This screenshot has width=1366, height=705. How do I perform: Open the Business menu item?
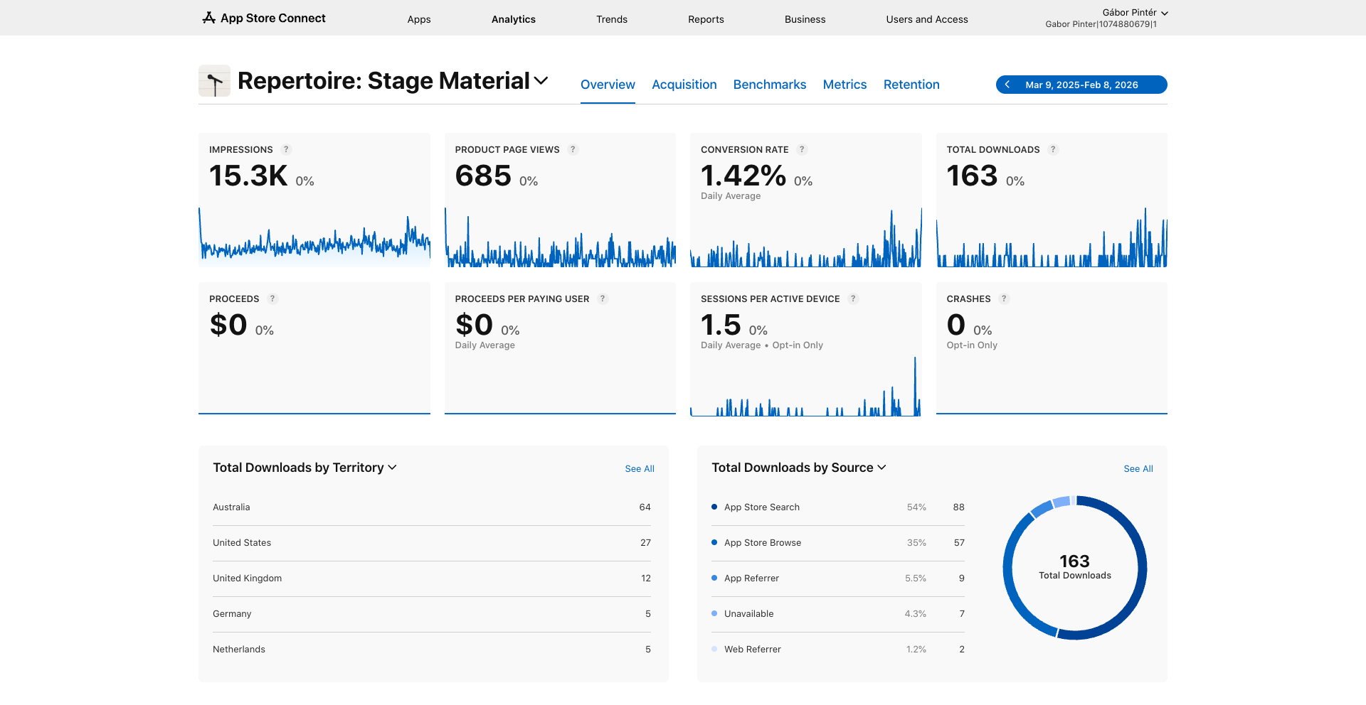coord(805,19)
